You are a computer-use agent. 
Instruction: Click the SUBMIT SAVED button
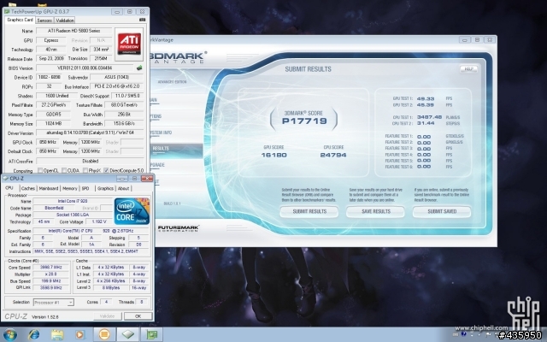click(x=442, y=211)
